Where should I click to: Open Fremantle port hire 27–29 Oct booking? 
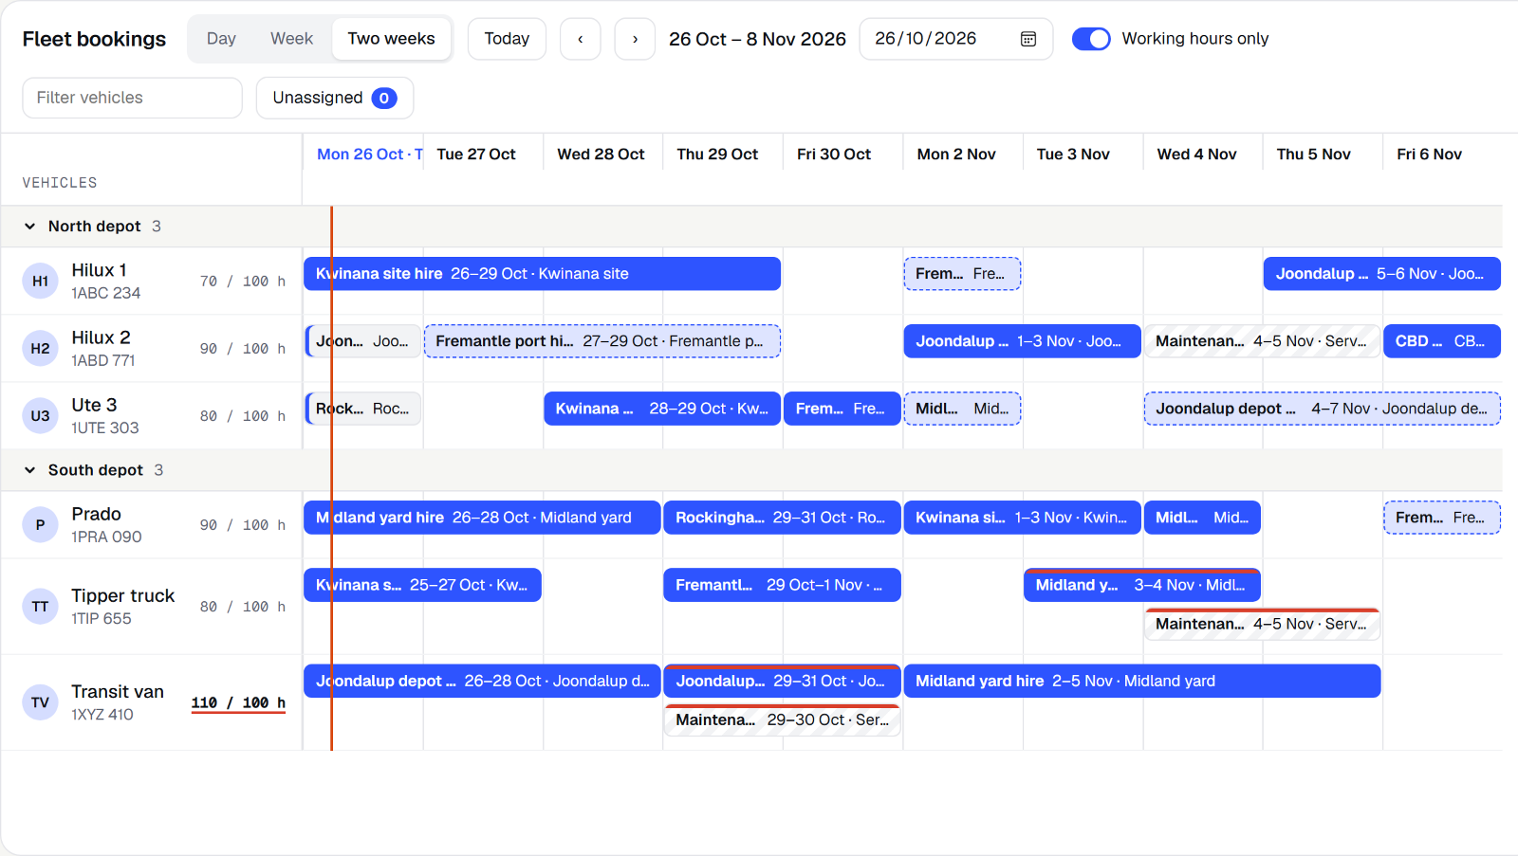[x=602, y=341]
